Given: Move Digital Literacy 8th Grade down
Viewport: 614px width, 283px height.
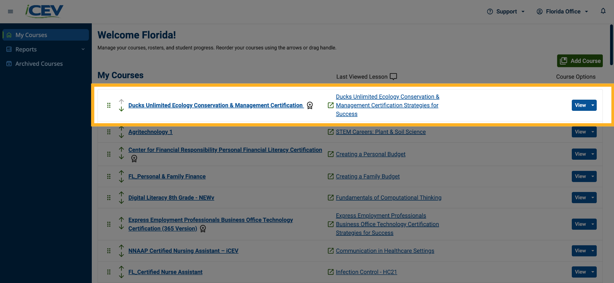Looking at the screenshot, I should [x=121, y=201].
